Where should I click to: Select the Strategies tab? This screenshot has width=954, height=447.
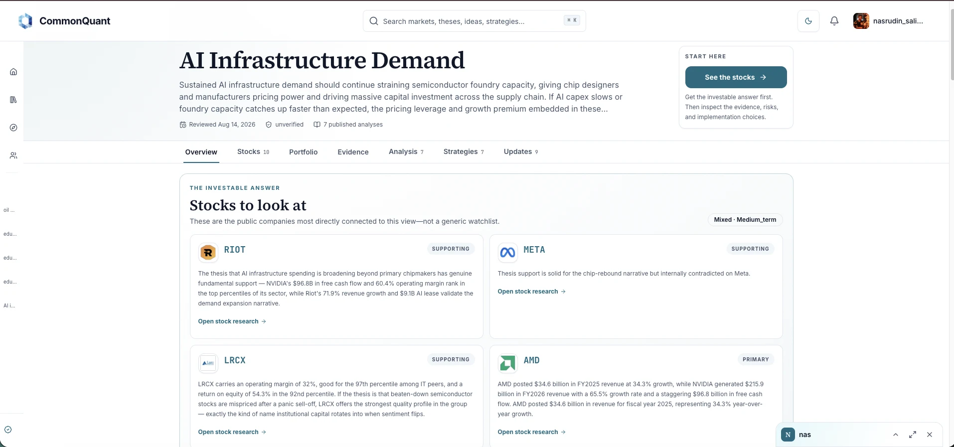point(464,152)
